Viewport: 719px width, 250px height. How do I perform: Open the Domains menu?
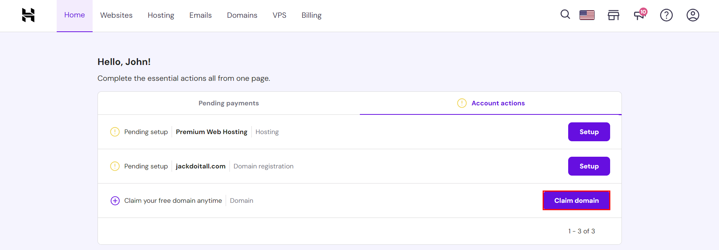click(242, 15)
